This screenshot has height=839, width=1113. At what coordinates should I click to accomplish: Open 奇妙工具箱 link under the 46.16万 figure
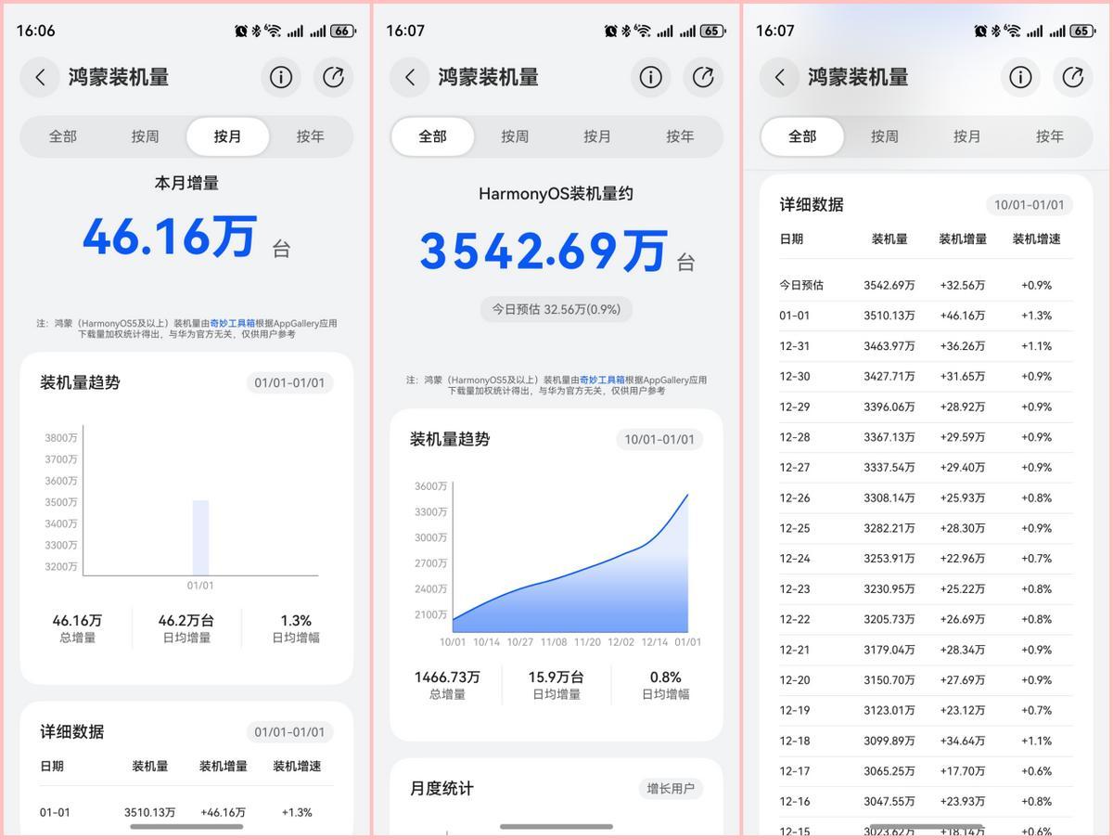(232, 324)
